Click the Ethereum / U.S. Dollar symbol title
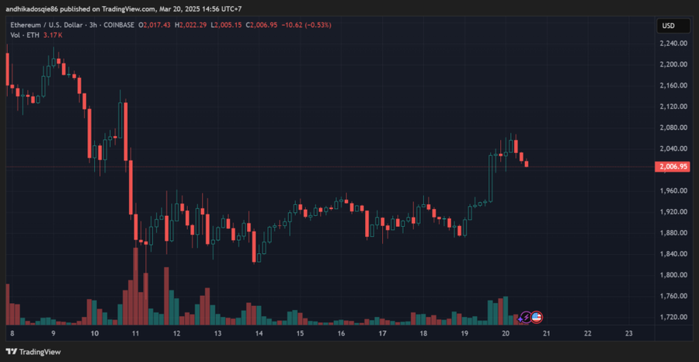699x362 pixels. click(x=45, y=26)
